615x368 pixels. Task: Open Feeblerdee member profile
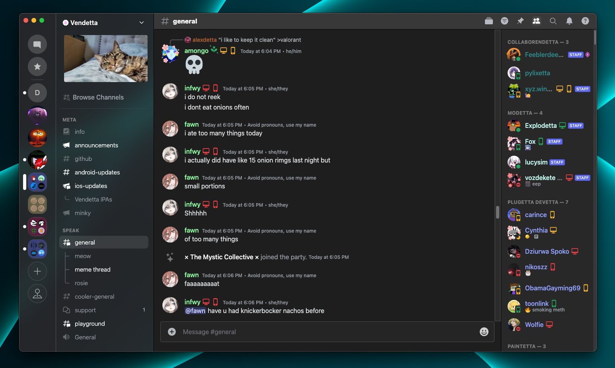click(548, 55)
